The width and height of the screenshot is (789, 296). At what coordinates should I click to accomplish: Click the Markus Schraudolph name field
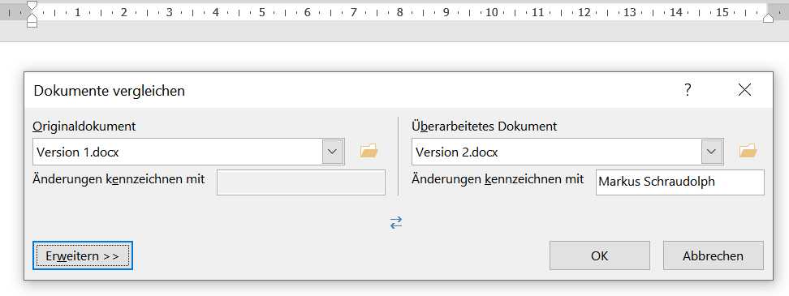click(x=679, y=182)
